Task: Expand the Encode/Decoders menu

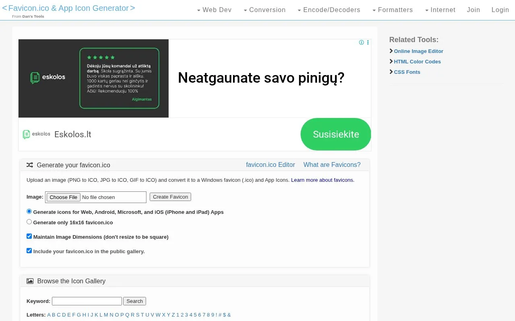Action: [x=329, y=10]
